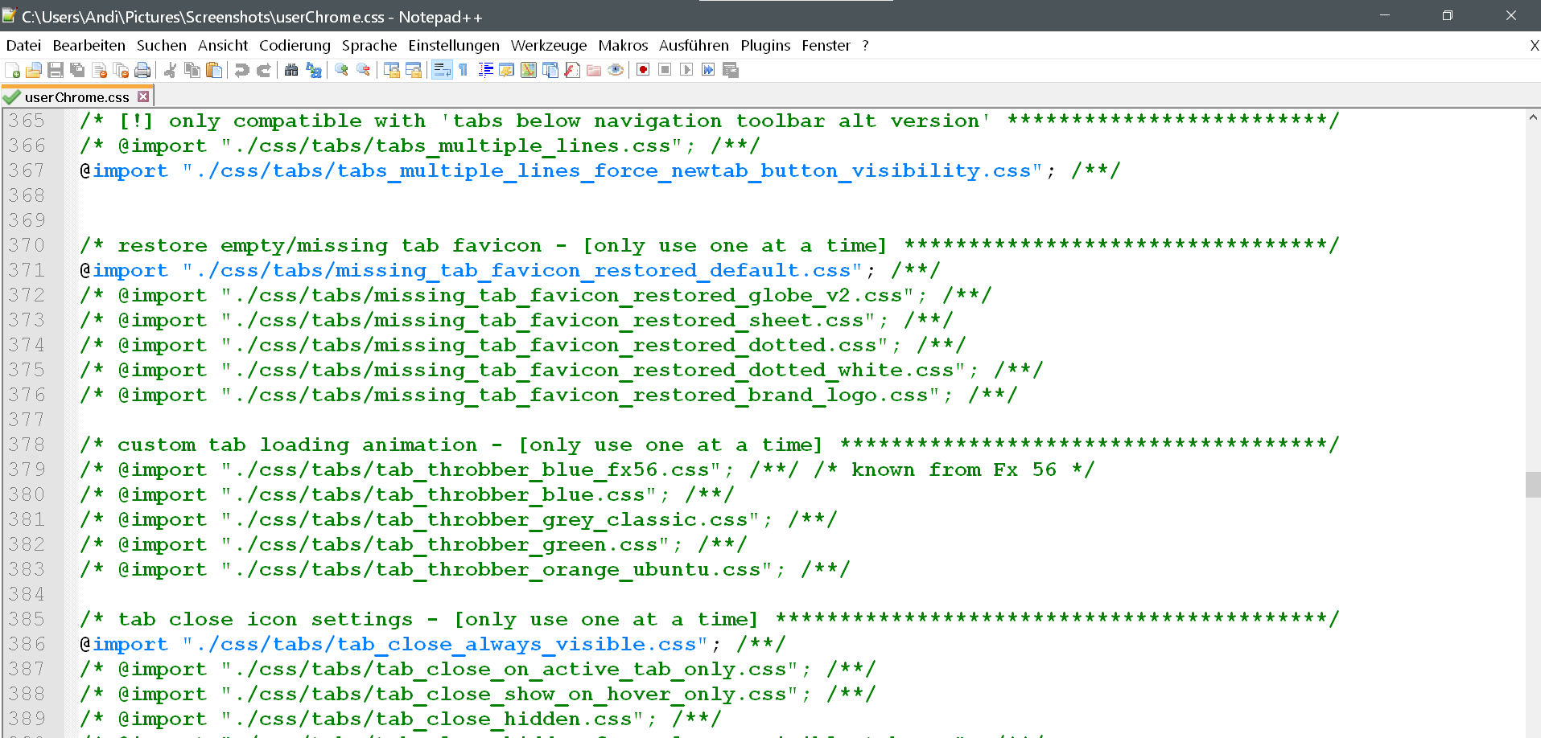Select the userChrome.css document tab
The image size is (1541, 738).
point(76,97)
